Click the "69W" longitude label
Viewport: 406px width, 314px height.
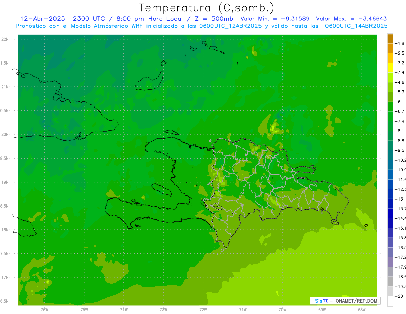(322, 309)
